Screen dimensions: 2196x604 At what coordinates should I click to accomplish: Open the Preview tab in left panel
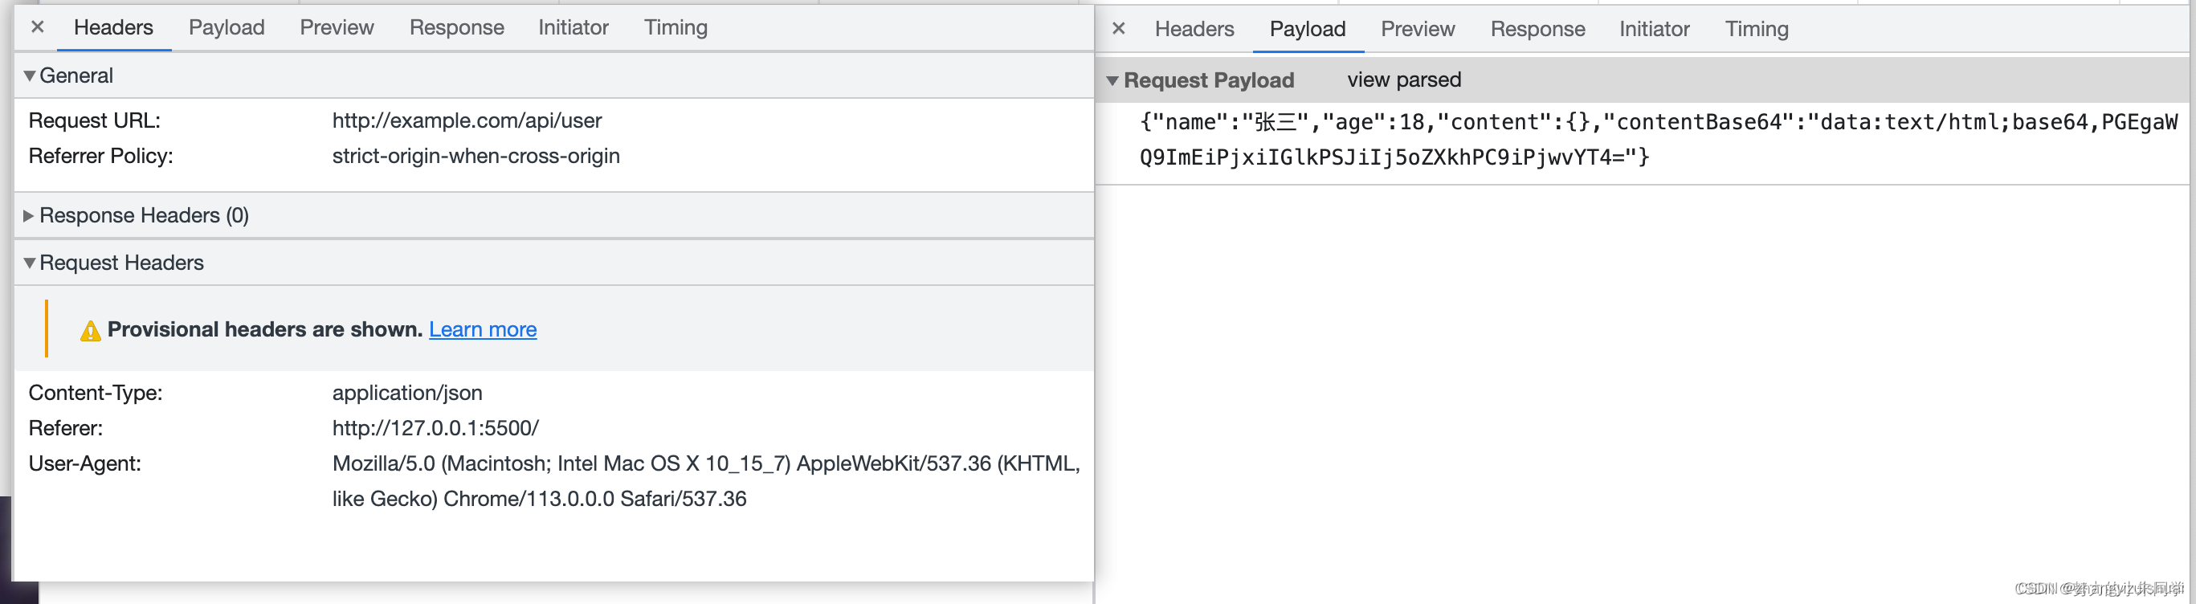pos(337,27)
